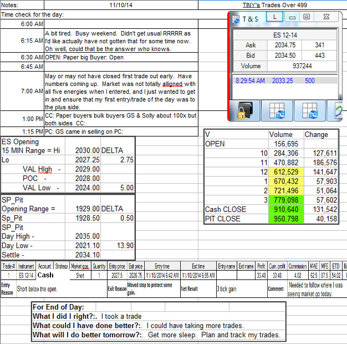347x344 pixels.
Task: Select the 11/10/14 date cell
Action: point(121,5)
